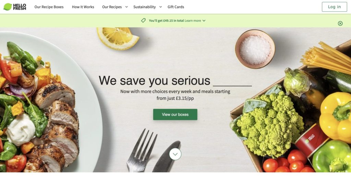This screenshot has width=351, height=176.
Task: Click the price tag icon in the green banner
Action: coord(143,21)
